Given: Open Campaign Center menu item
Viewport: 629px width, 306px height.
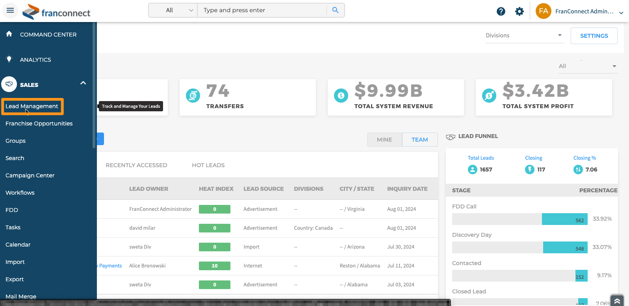Looking at the screenshot, I should pyautogui.click(x=30, y=175).
